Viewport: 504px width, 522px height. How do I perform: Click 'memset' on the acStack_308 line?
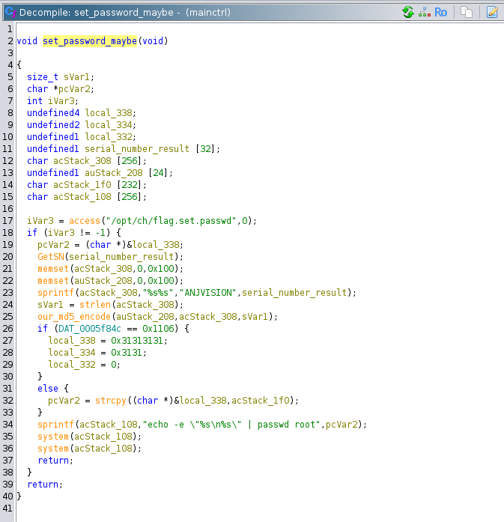(53, 269)
